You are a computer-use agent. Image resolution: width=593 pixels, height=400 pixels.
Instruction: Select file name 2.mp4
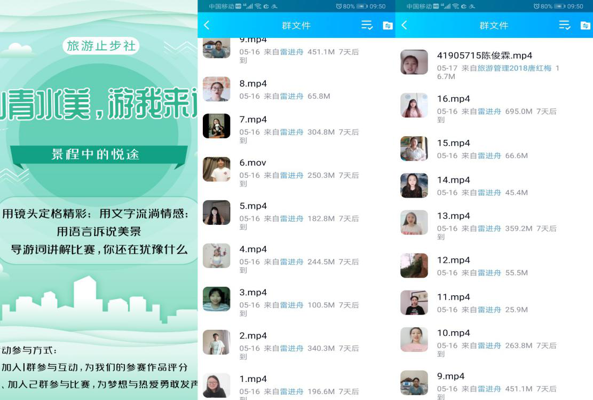click(253, 336)
